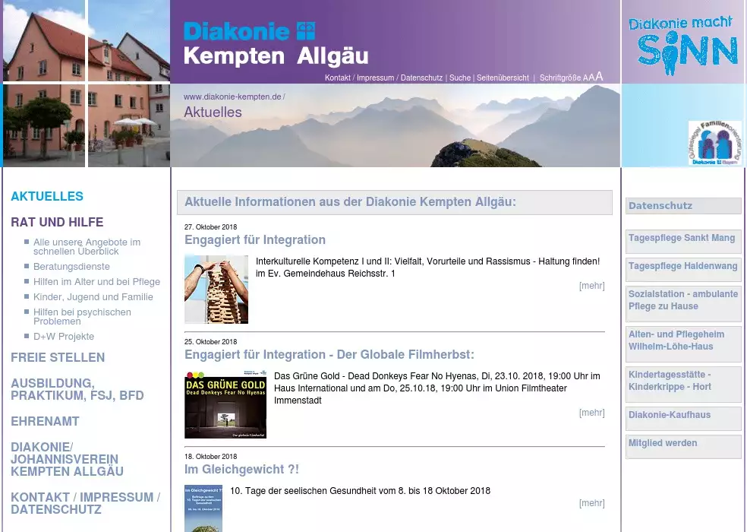
Task: Click the Diakonie Kempten Allgäu logo
Action: [275, 43]
